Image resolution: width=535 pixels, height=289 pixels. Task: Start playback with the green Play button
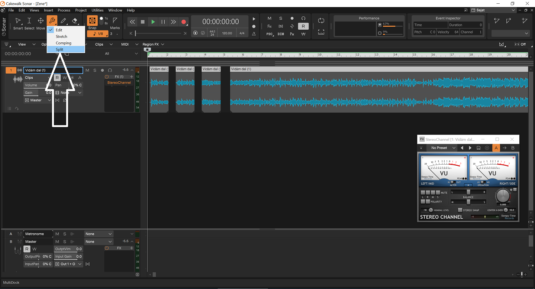pyautogui.click(x=153, y=22)
